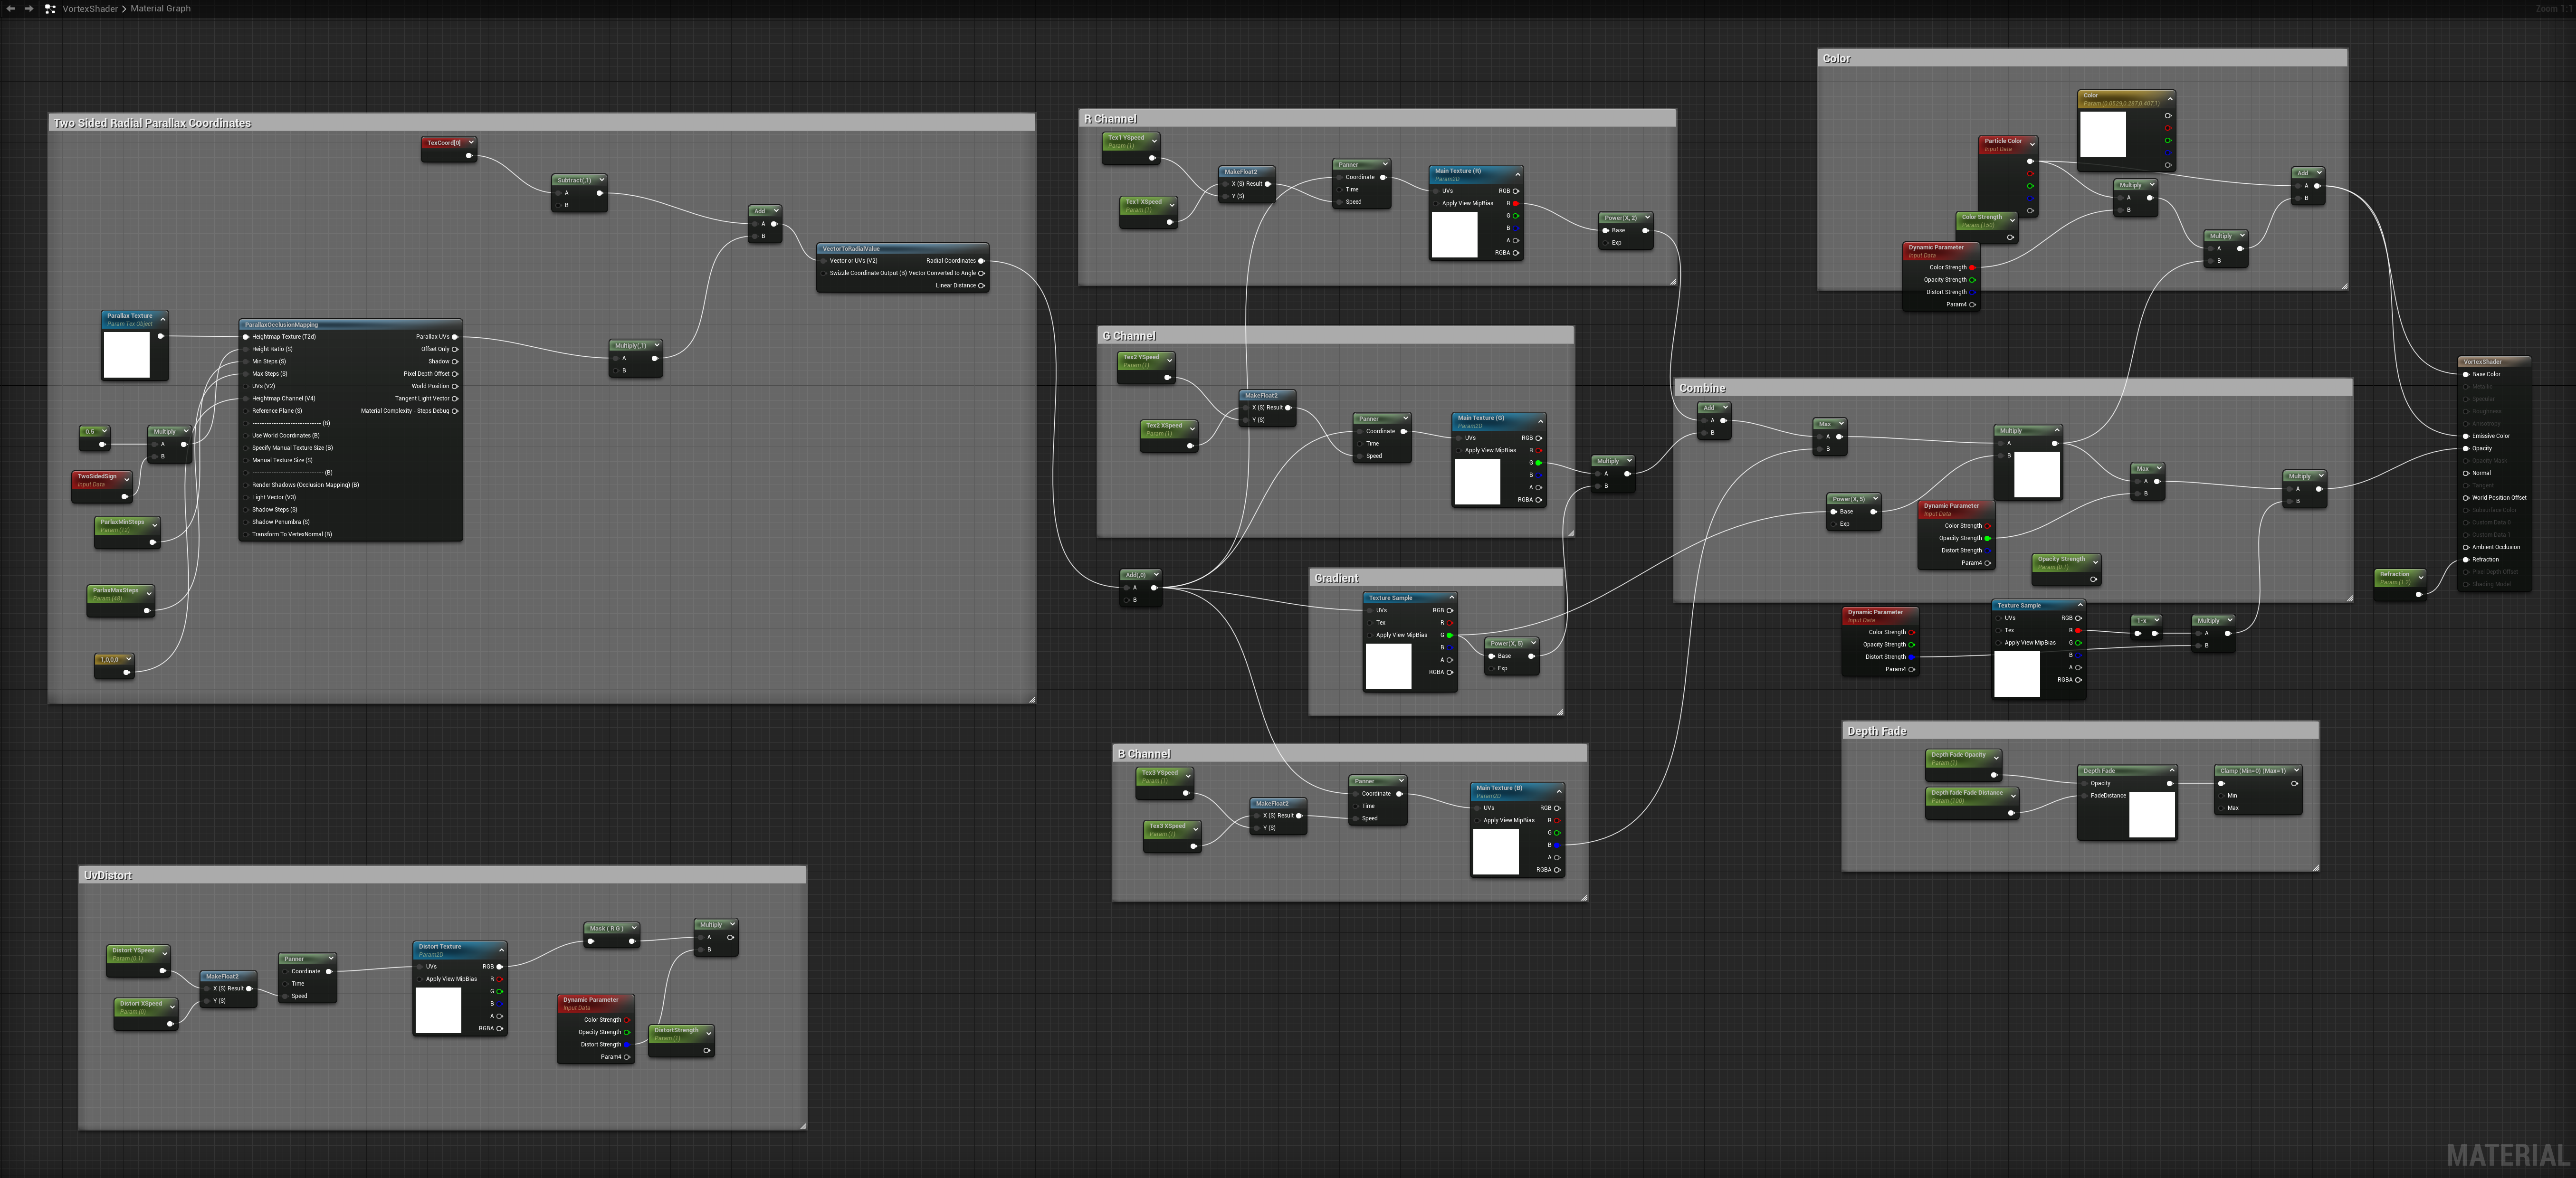2576x1178 pixels.
Task: Click Color Strength pin in Color comment
Action: (1972, 267)
